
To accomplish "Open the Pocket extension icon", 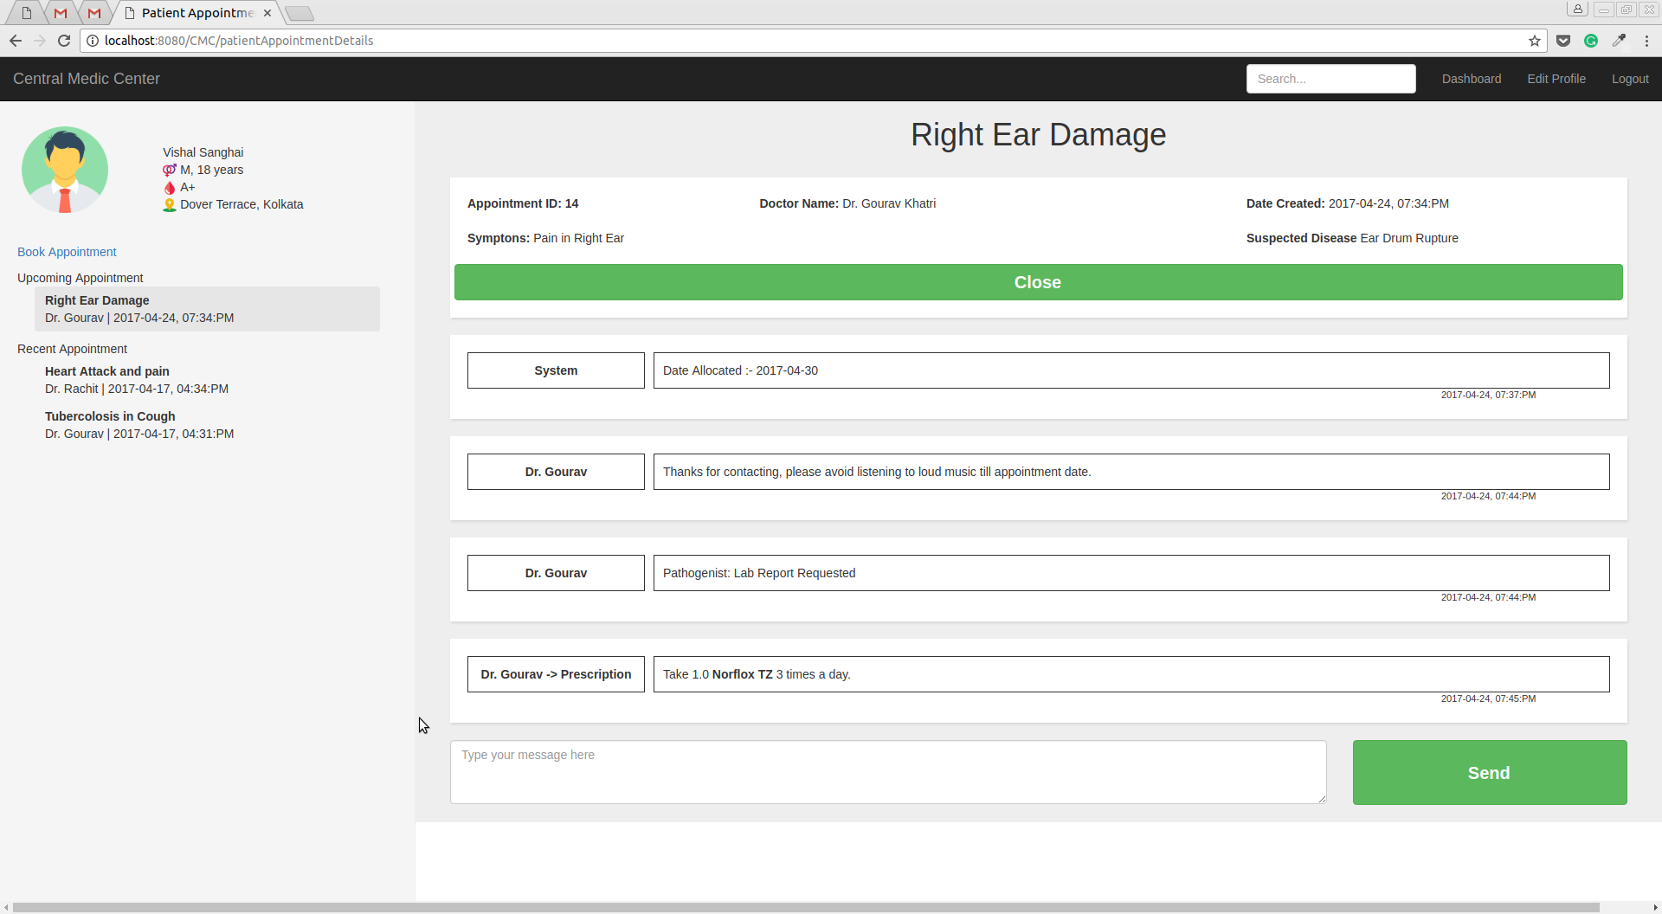I will (x=1562, y=41).
